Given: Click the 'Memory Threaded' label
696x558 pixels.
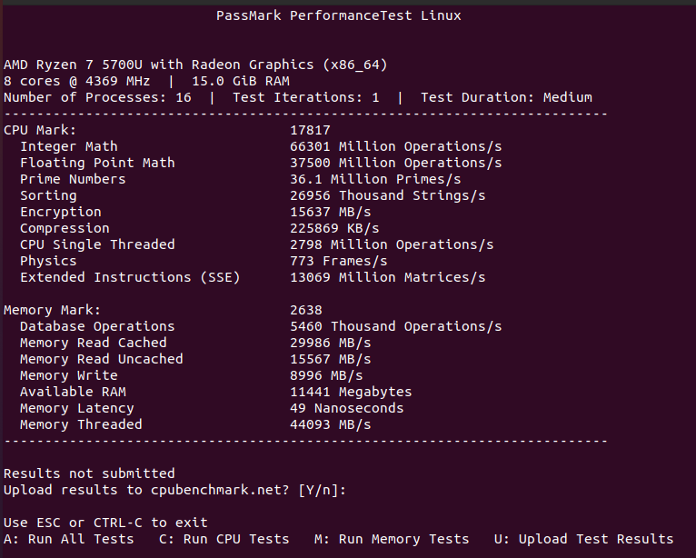Looking at the screenshot, I should click(81, 424).
